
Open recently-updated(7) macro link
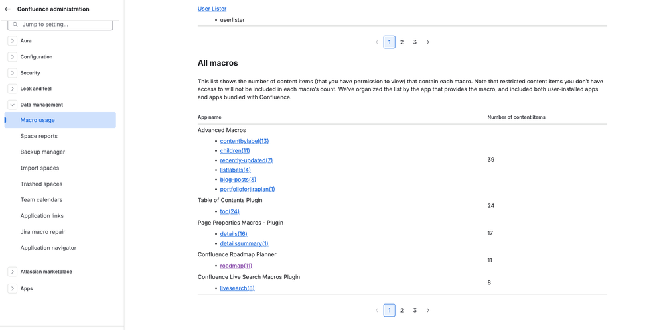[x=246, y=160]
